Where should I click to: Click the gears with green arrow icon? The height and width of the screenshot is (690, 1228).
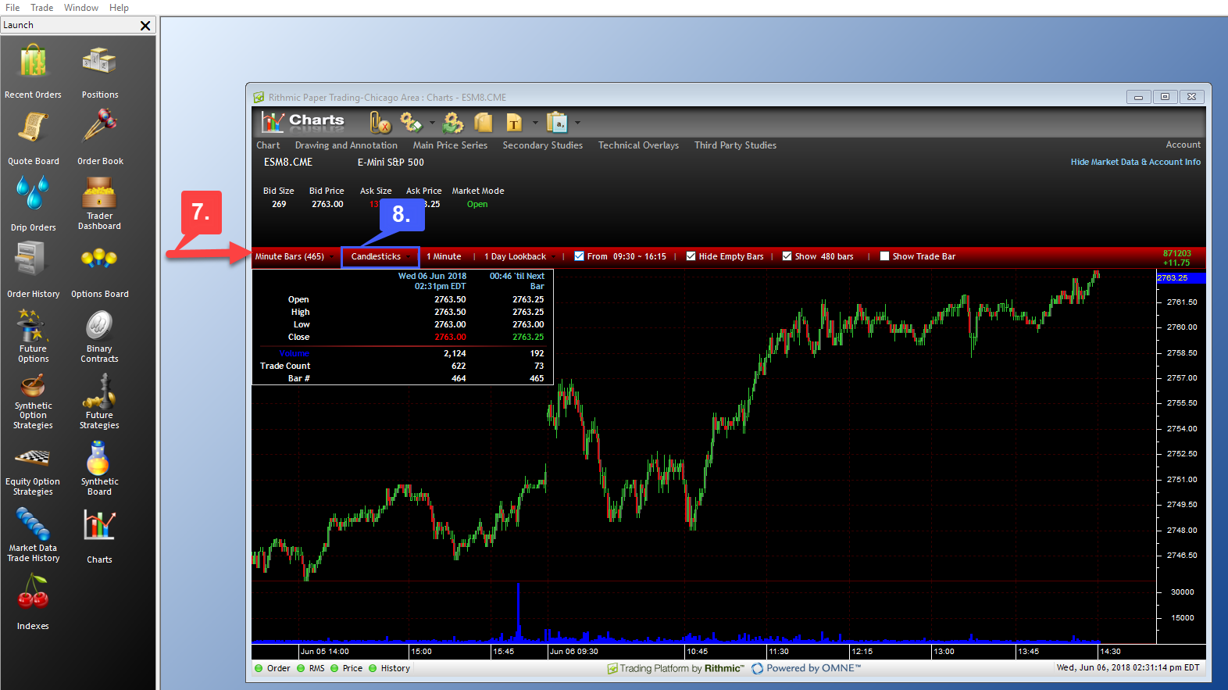pyautogui.click(x=452, y=123)
